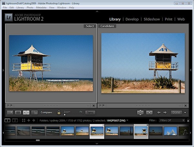
Task: Switch to the Library module
Action: click(x=115, y=19)
